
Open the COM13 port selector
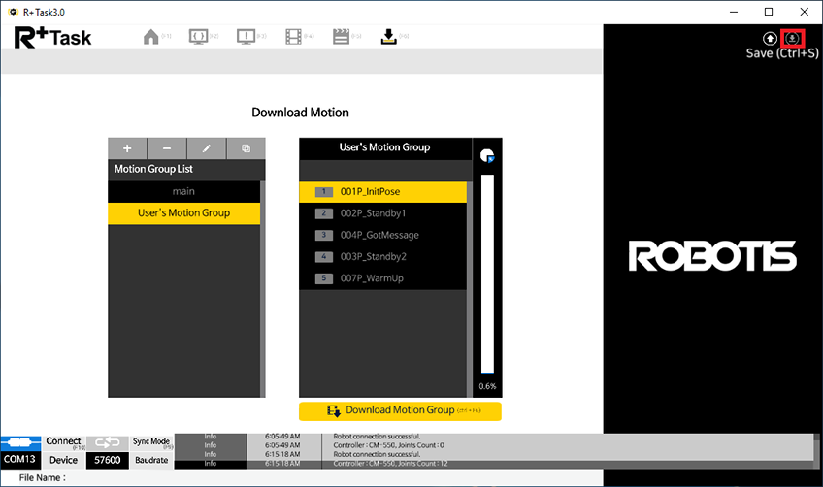21,460
